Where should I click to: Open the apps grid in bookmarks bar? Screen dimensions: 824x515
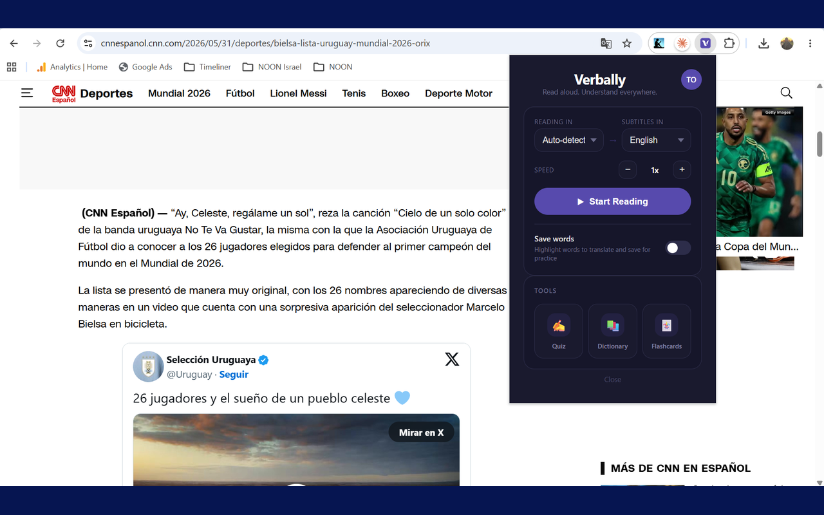tap(12, 67)
